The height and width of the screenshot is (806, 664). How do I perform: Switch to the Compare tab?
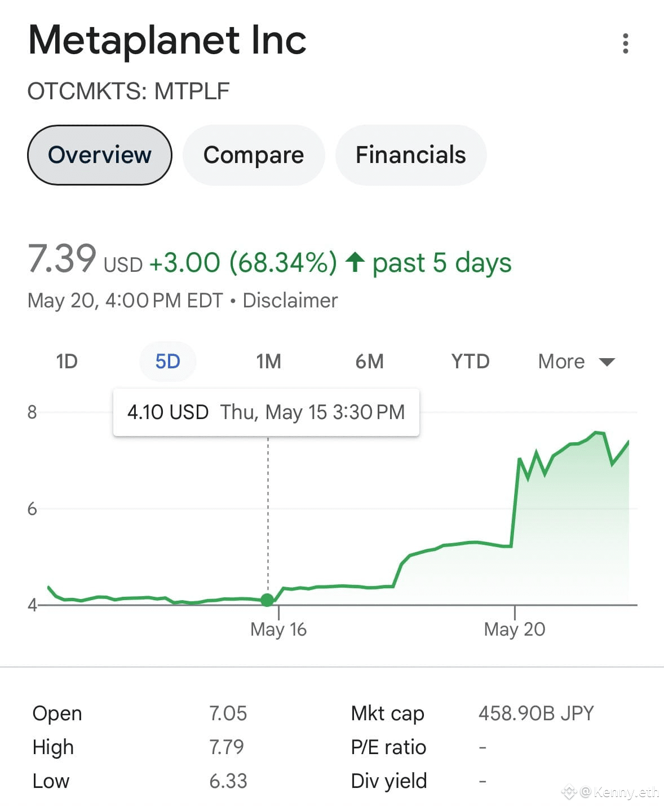(254, 155)
